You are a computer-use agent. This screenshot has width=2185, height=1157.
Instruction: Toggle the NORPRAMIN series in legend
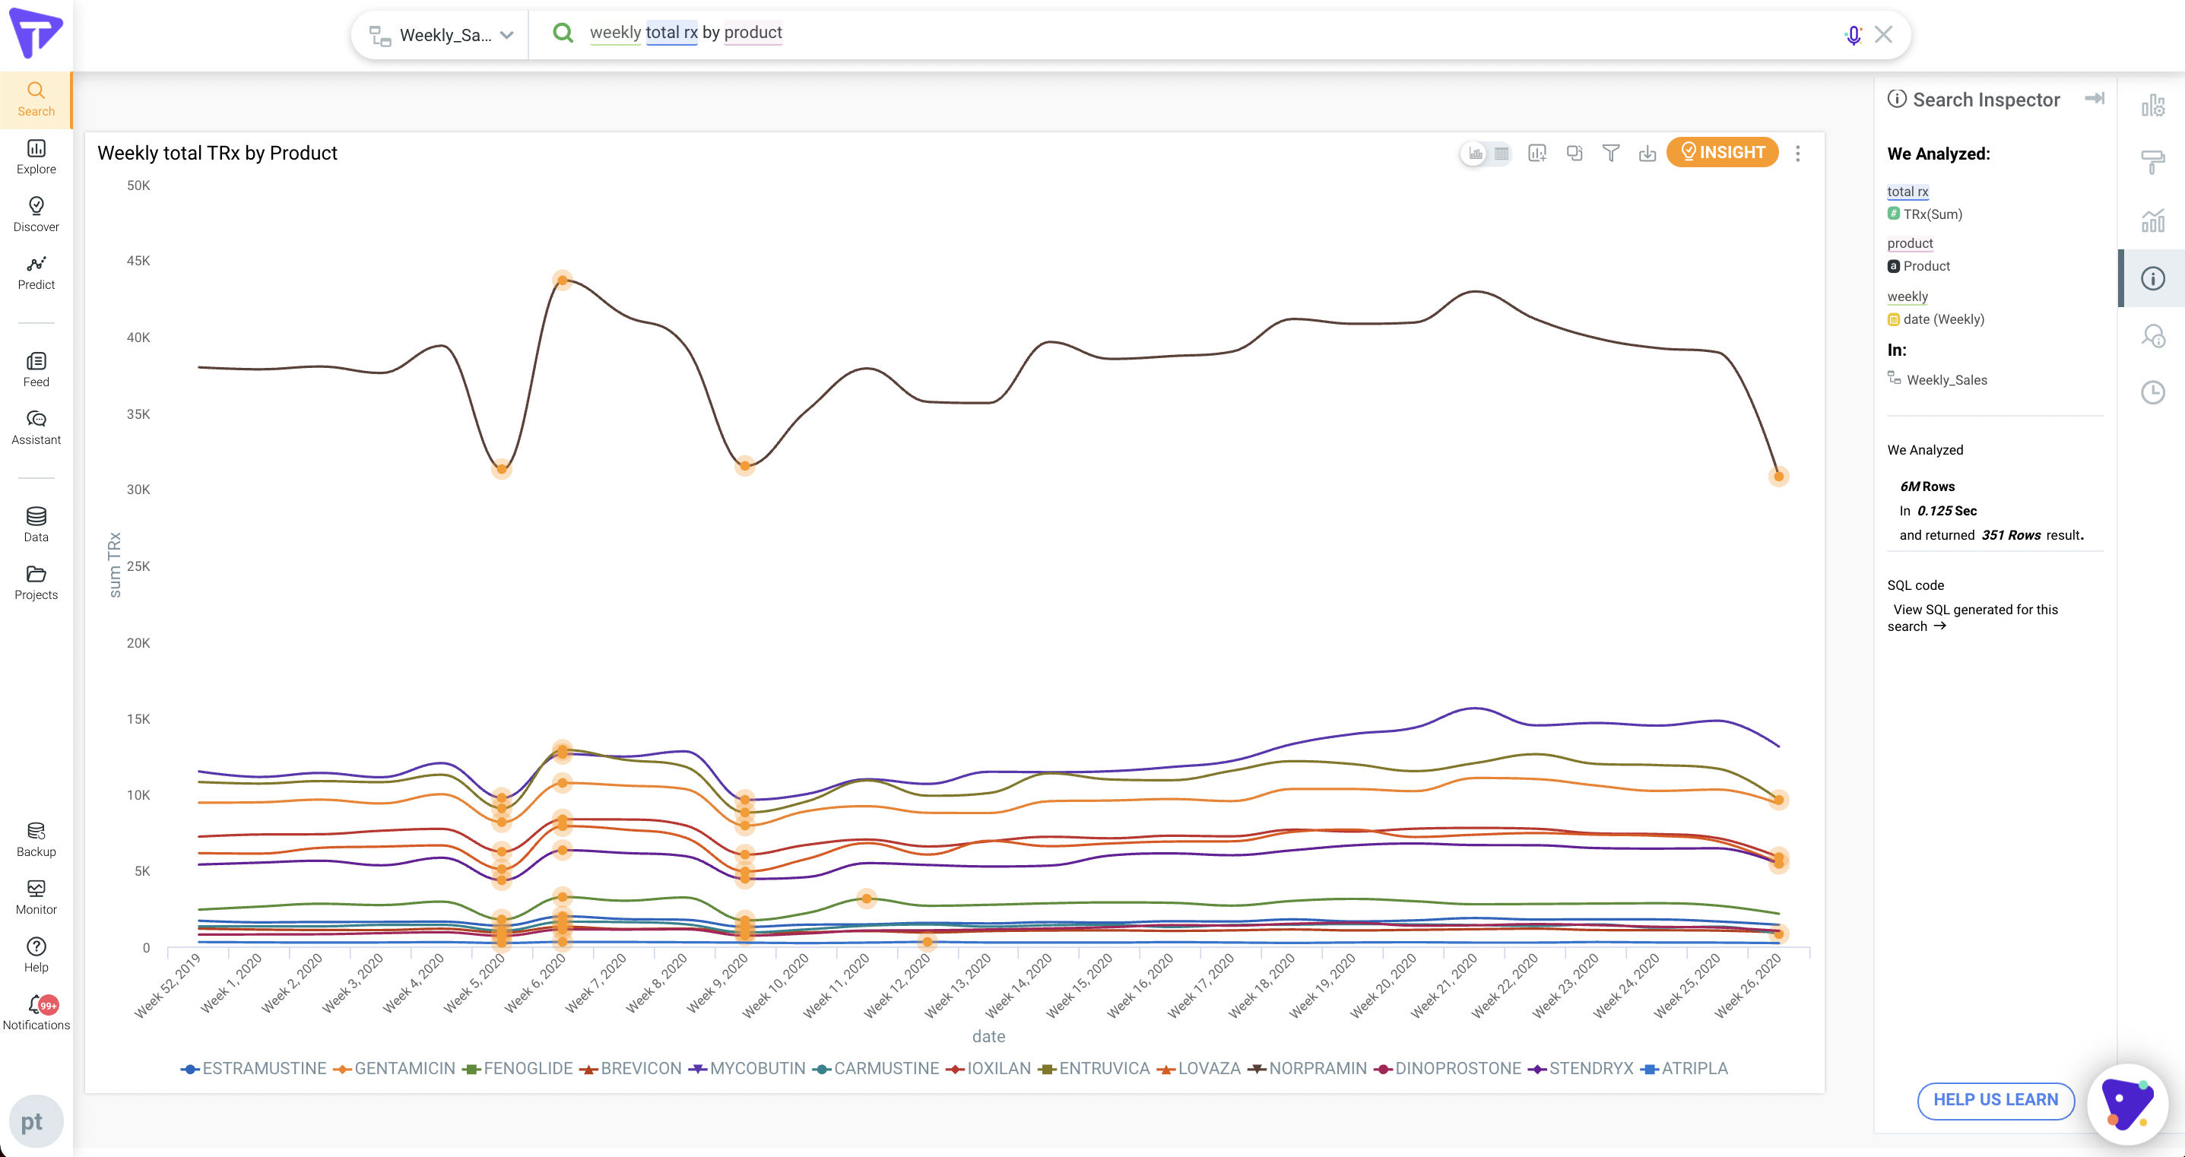(x=1318, y=1069)
